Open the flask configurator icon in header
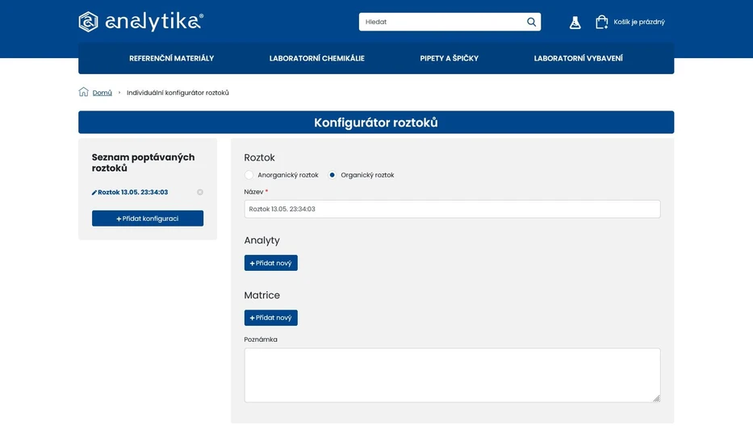753x433 pixels. [x=575, y=22]
